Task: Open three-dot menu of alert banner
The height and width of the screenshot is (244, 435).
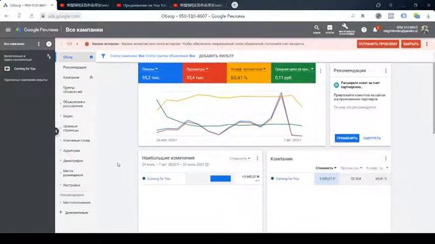Action: point(427,43)
